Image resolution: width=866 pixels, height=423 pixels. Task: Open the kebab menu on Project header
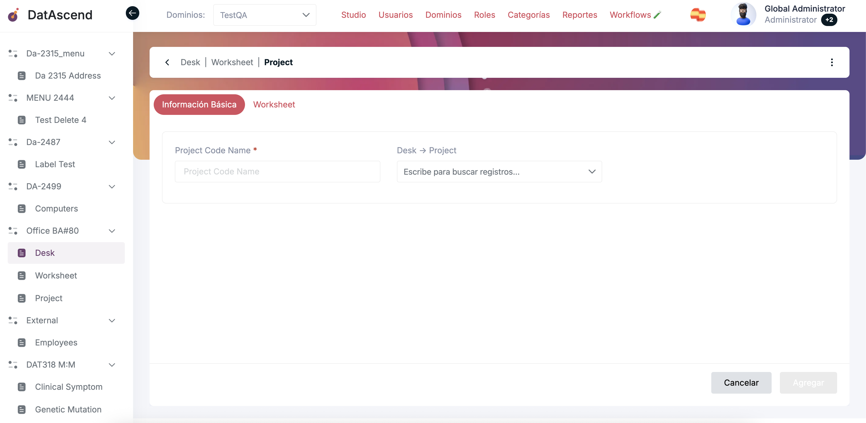click(x=832, y=62)
